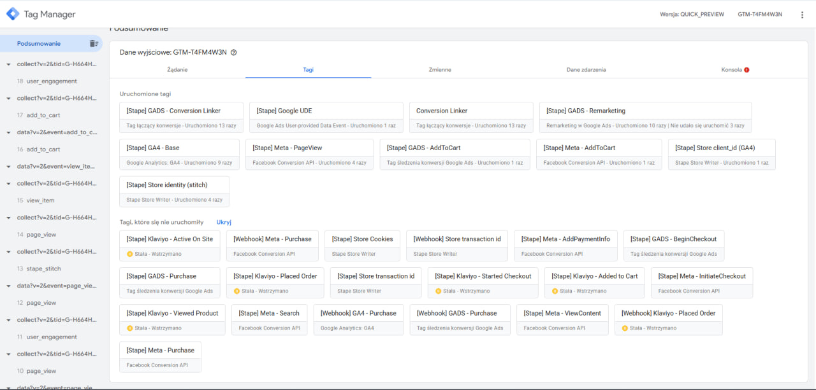Image resolution: width=816 pixels, height=390 pixels.
Task: Click the Ukryj link to hide unfired tags
Action: [x=224, y=222]
